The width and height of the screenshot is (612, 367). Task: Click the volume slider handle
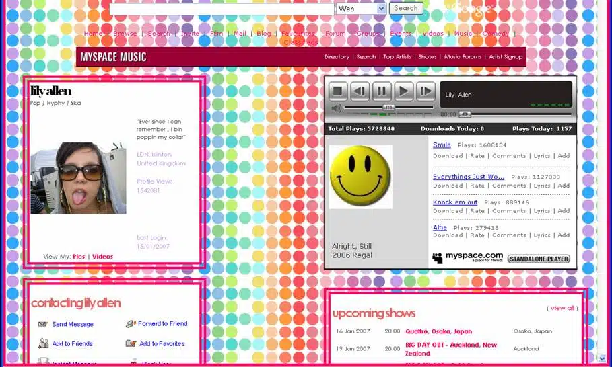click(x=388, y=108)
